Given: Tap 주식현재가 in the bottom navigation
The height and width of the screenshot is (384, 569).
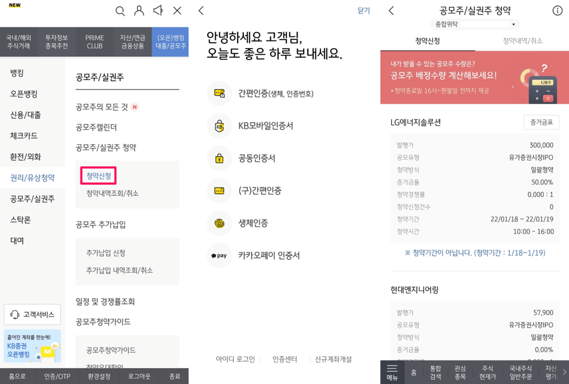Looking at the screenshot, I should (487, 372).
